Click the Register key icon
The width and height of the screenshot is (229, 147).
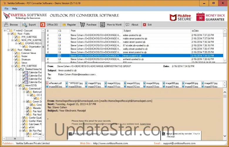(64, 25)
